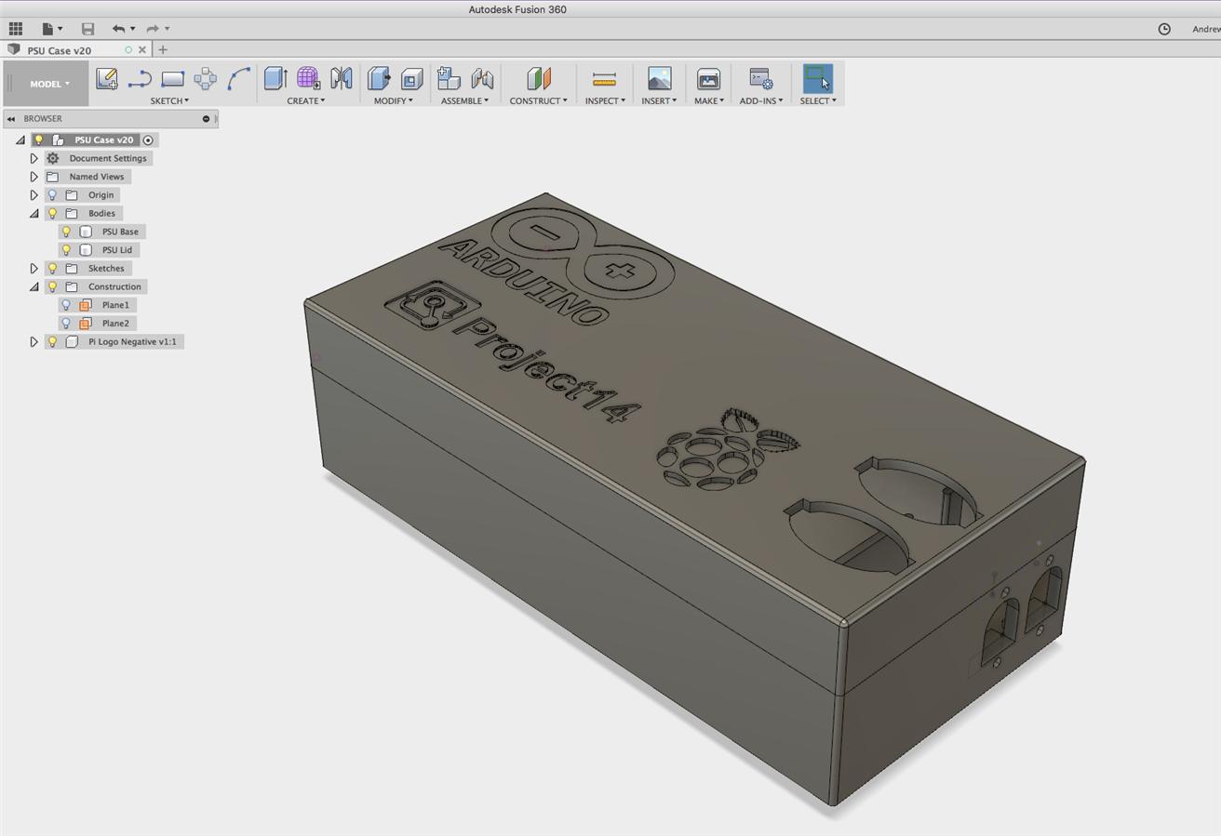Select the Press Pull modify tool
Viewport: 1221px width, 836px height.
click(379, 79)
